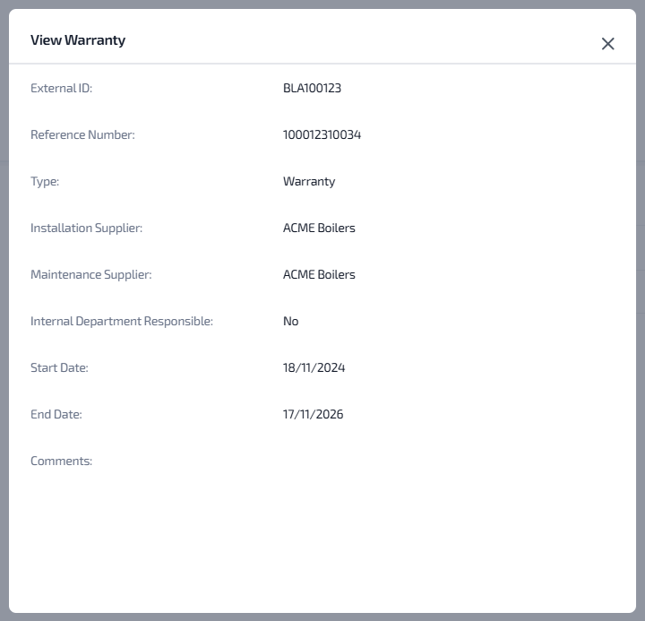645x621 pixels.
Task: Click the Type field label
Action: pyautogui.click(x=45, y=182)
